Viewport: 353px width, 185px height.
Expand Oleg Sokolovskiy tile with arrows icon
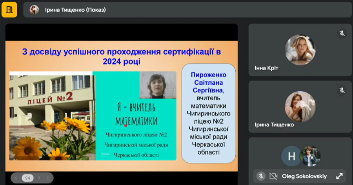[339, 176]
